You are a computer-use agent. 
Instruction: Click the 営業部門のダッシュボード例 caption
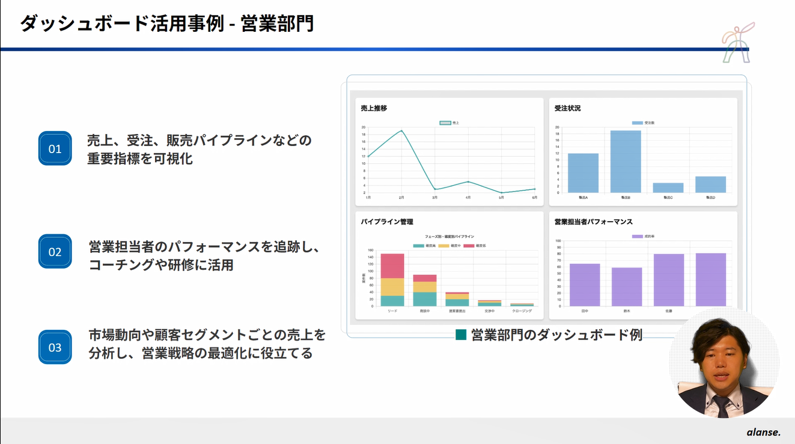tap(557, 335)
